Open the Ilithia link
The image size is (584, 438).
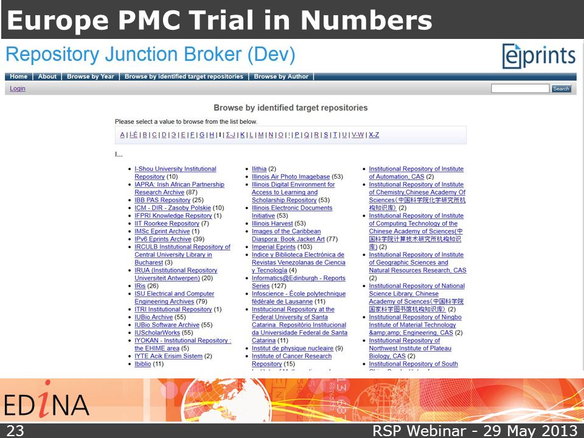pos(259,169)
